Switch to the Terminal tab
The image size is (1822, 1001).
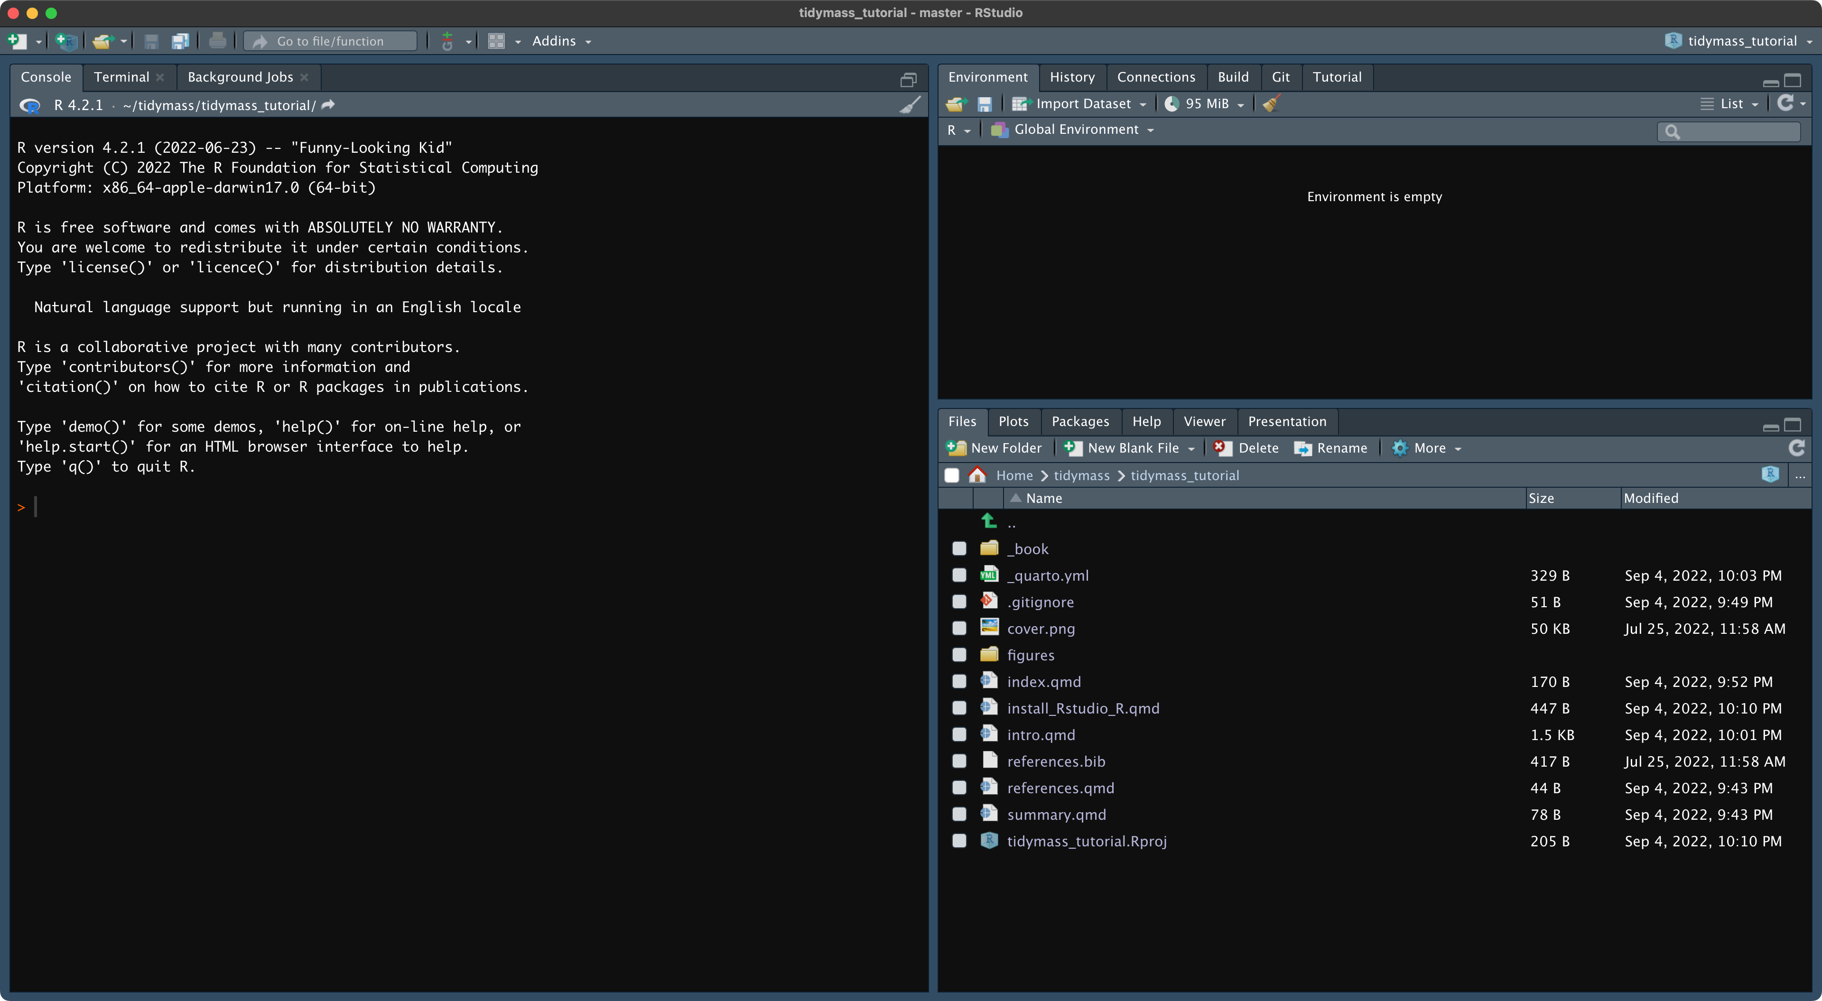121,77
